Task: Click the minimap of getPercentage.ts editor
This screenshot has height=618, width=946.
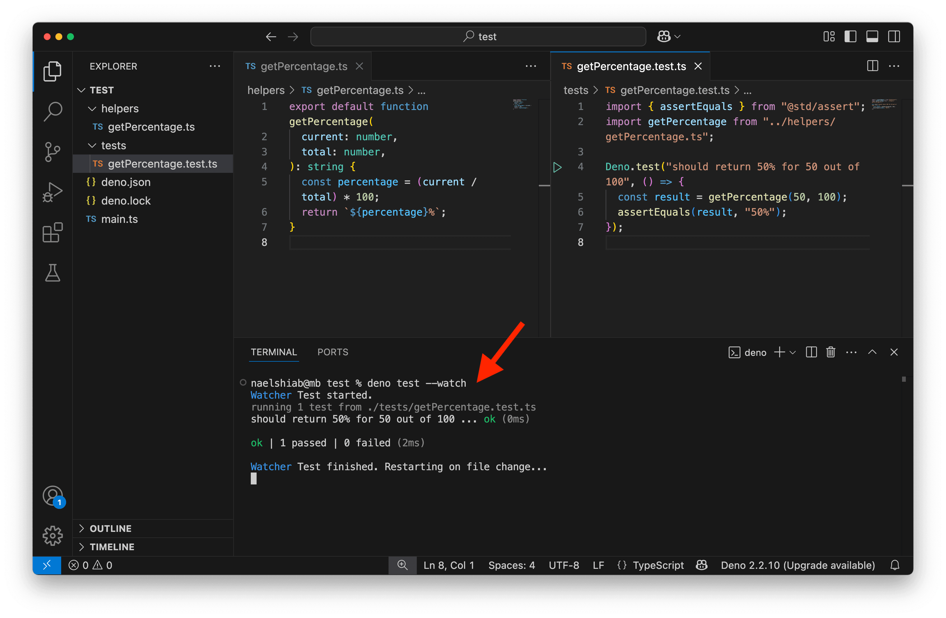Action: (x=522, y=104)
